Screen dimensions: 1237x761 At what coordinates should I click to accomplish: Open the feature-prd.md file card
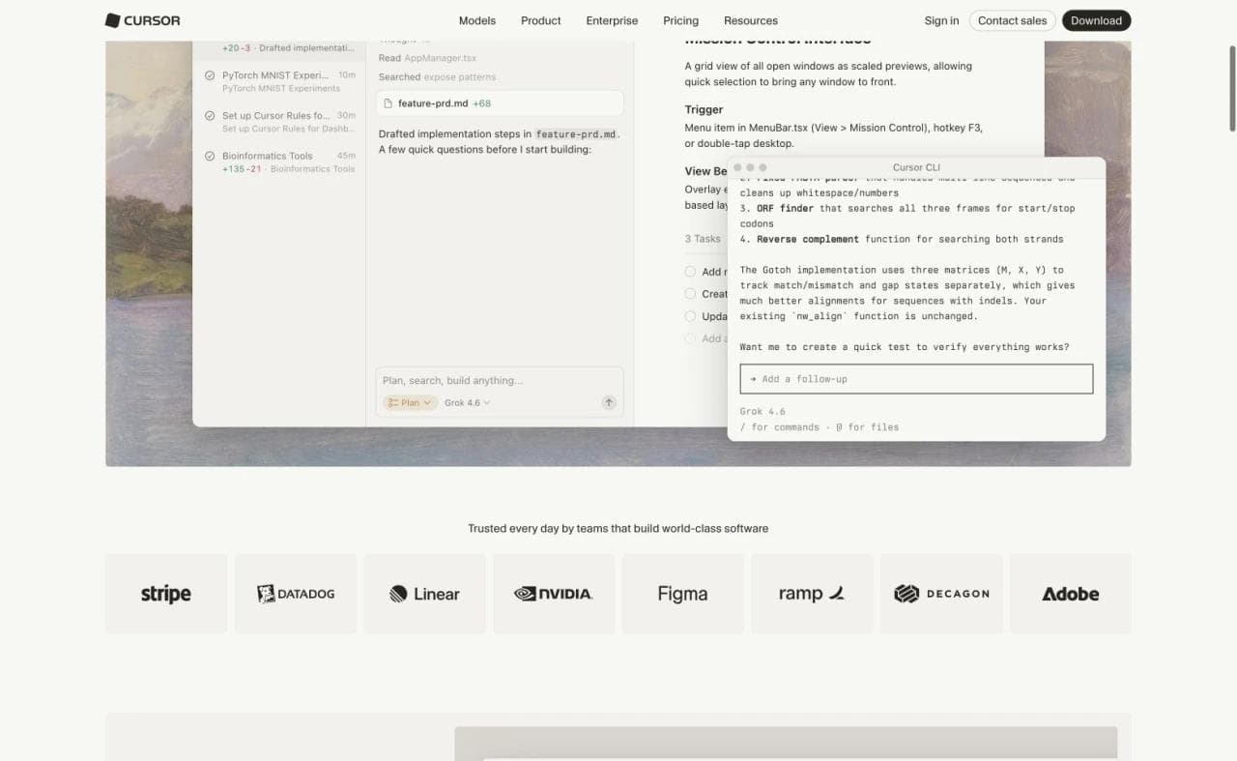(x=500, y=103)
